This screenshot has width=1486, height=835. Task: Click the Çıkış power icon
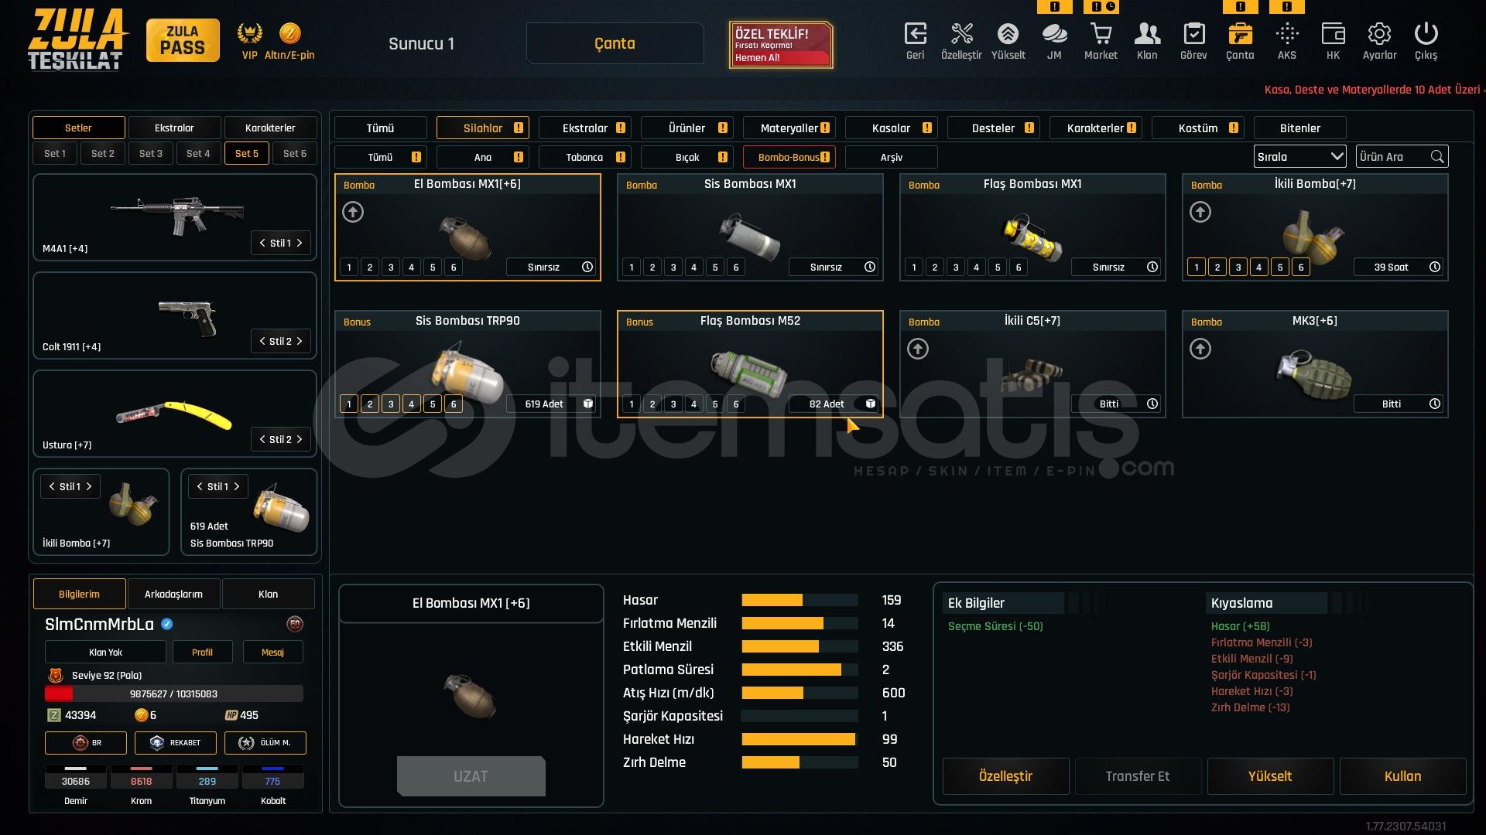[x=1426, y=34]
